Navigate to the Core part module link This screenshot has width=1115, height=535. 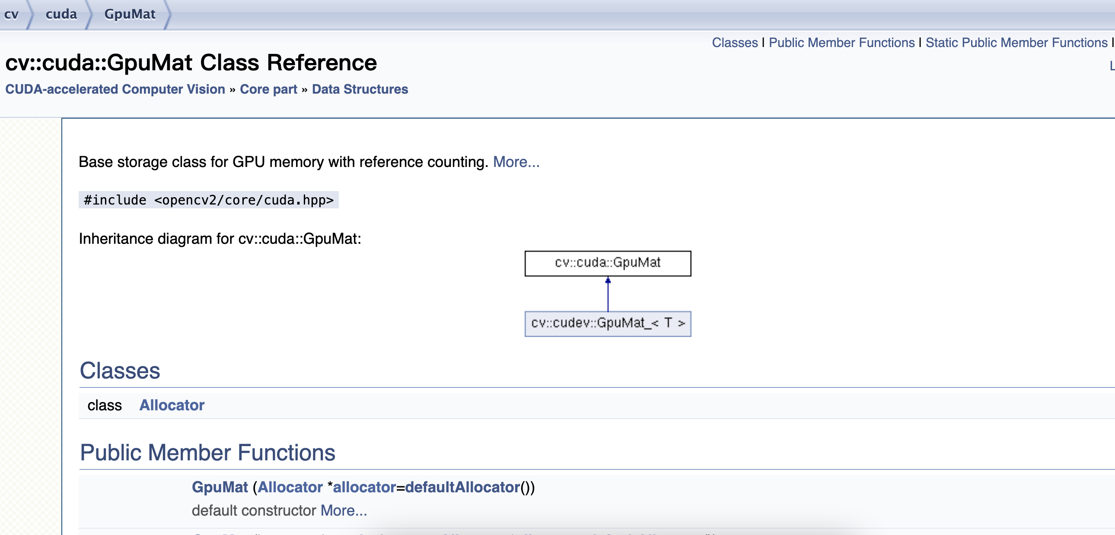268,89
